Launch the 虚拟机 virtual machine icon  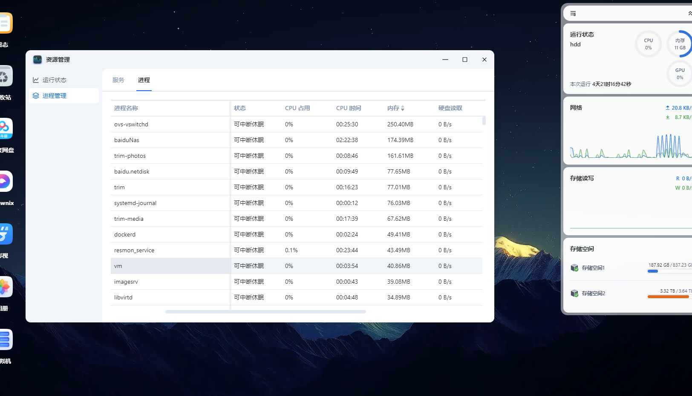[x=5, y=340]
